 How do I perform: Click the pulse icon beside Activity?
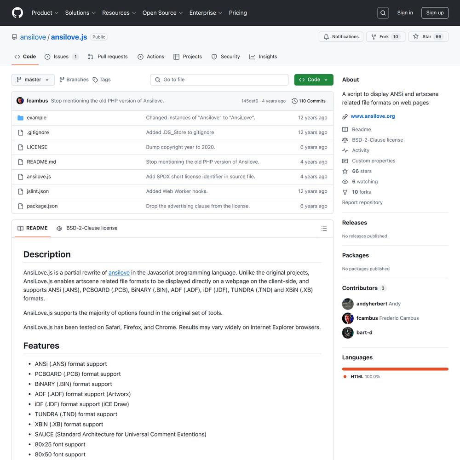tap(345, 150)
